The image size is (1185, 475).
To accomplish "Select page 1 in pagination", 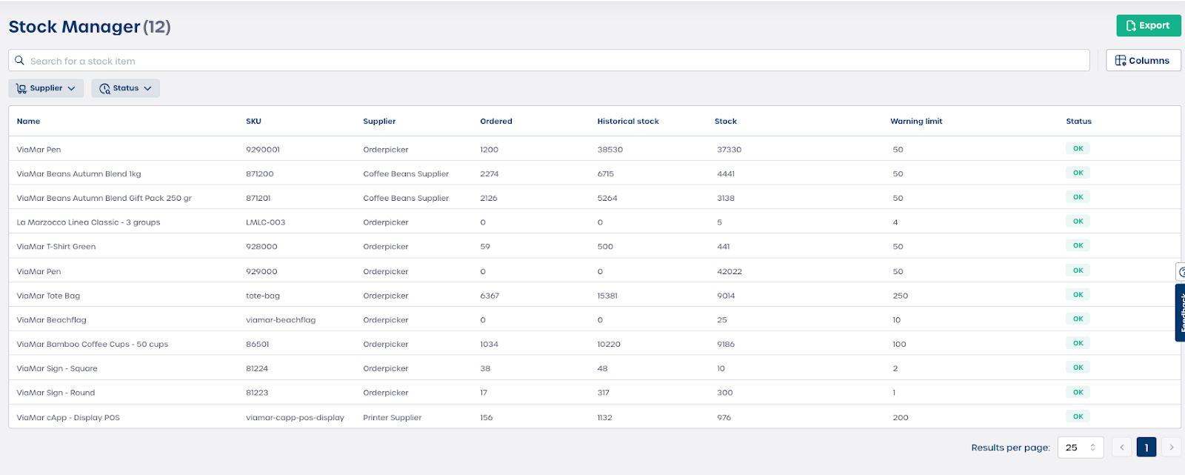I will click(1146, 448).
